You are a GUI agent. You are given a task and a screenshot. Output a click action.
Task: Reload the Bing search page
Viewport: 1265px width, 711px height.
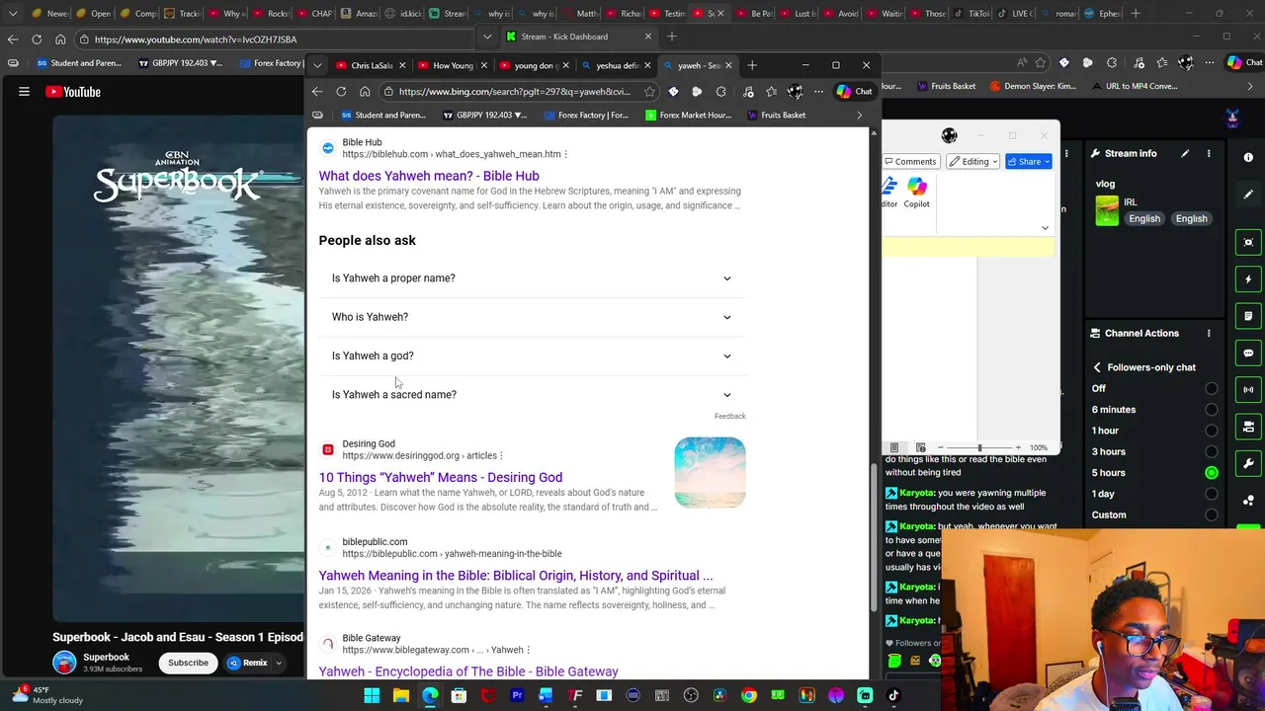(341, 92)
